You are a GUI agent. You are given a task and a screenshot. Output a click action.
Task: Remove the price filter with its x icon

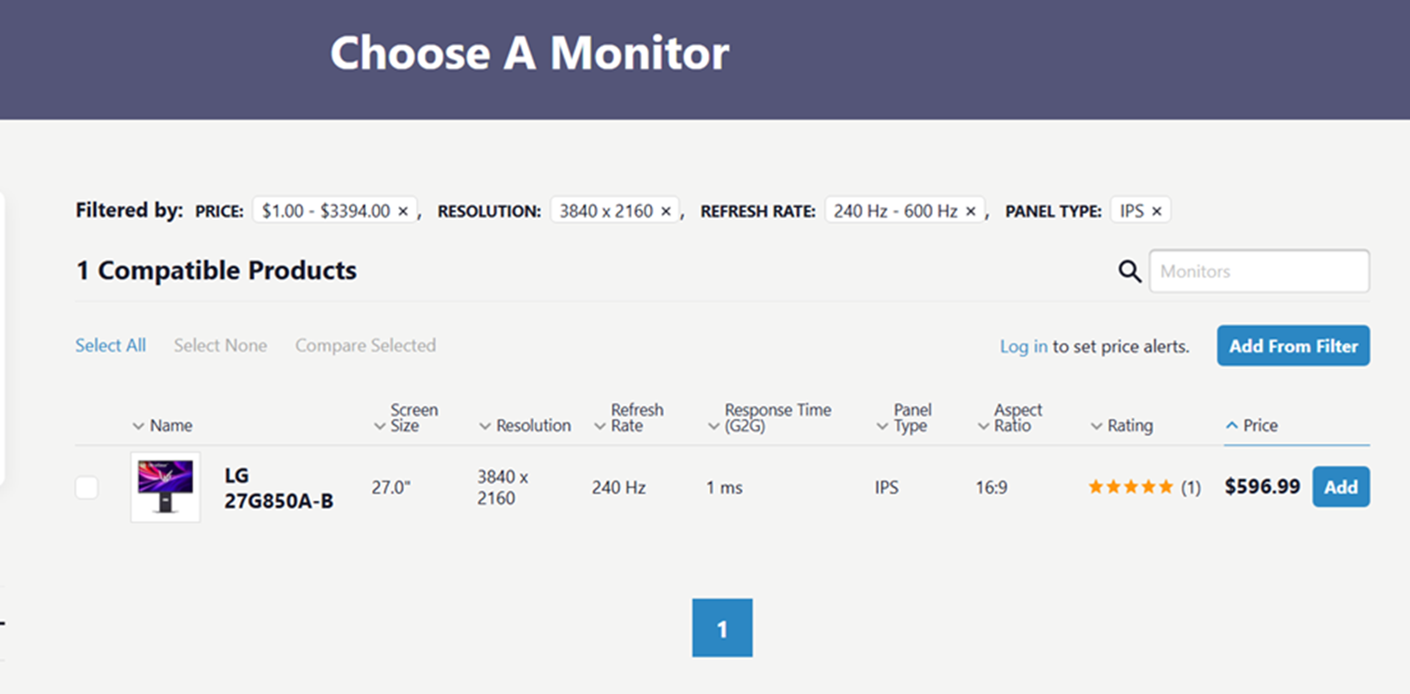pos(403,211)
